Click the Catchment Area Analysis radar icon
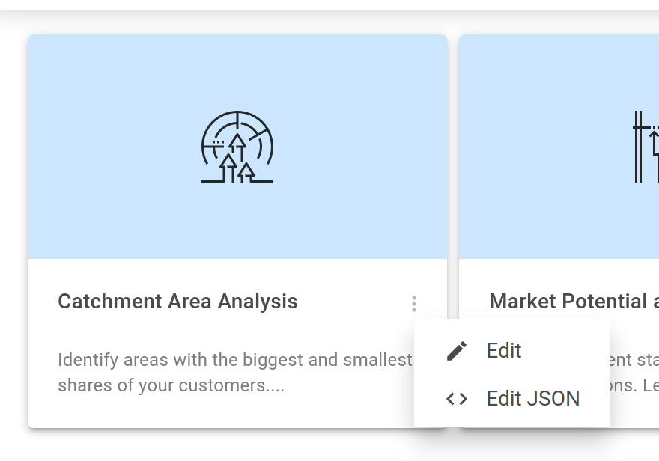This screenshot has height=461, width=659. click(x=237, y=147)
